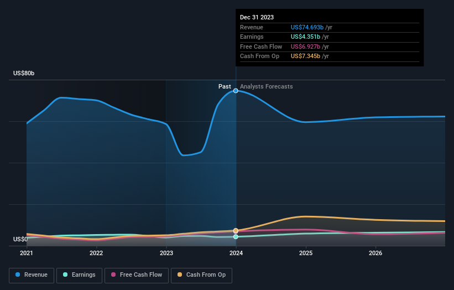Click the US$4.351b earnings value
This screenshot has width=454, height=290.
(x=305, y=37)
